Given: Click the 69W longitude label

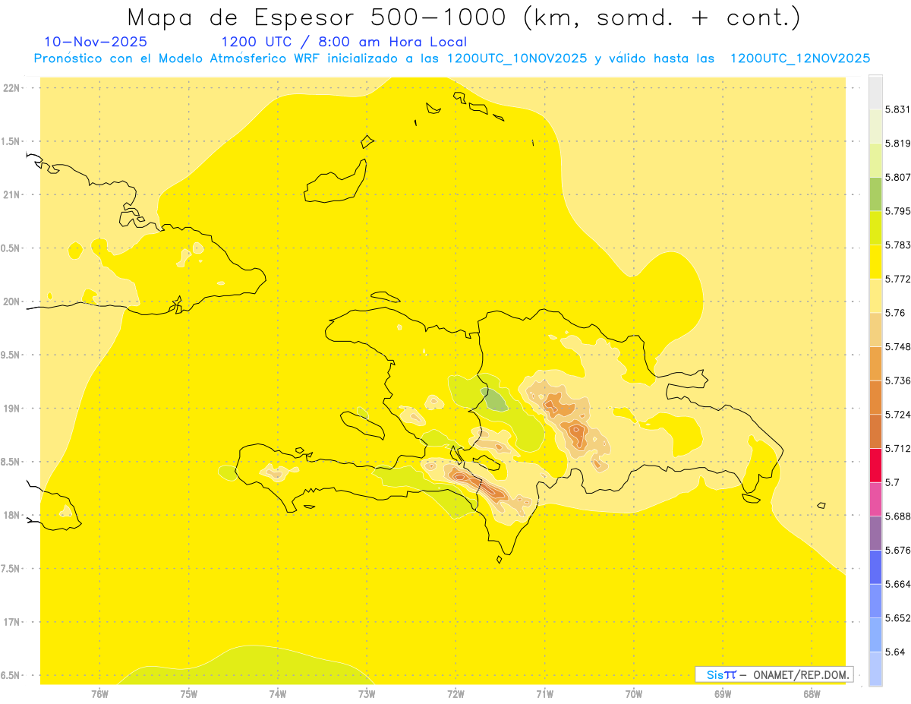Looking at the screenshot, I should pos(723,694).
